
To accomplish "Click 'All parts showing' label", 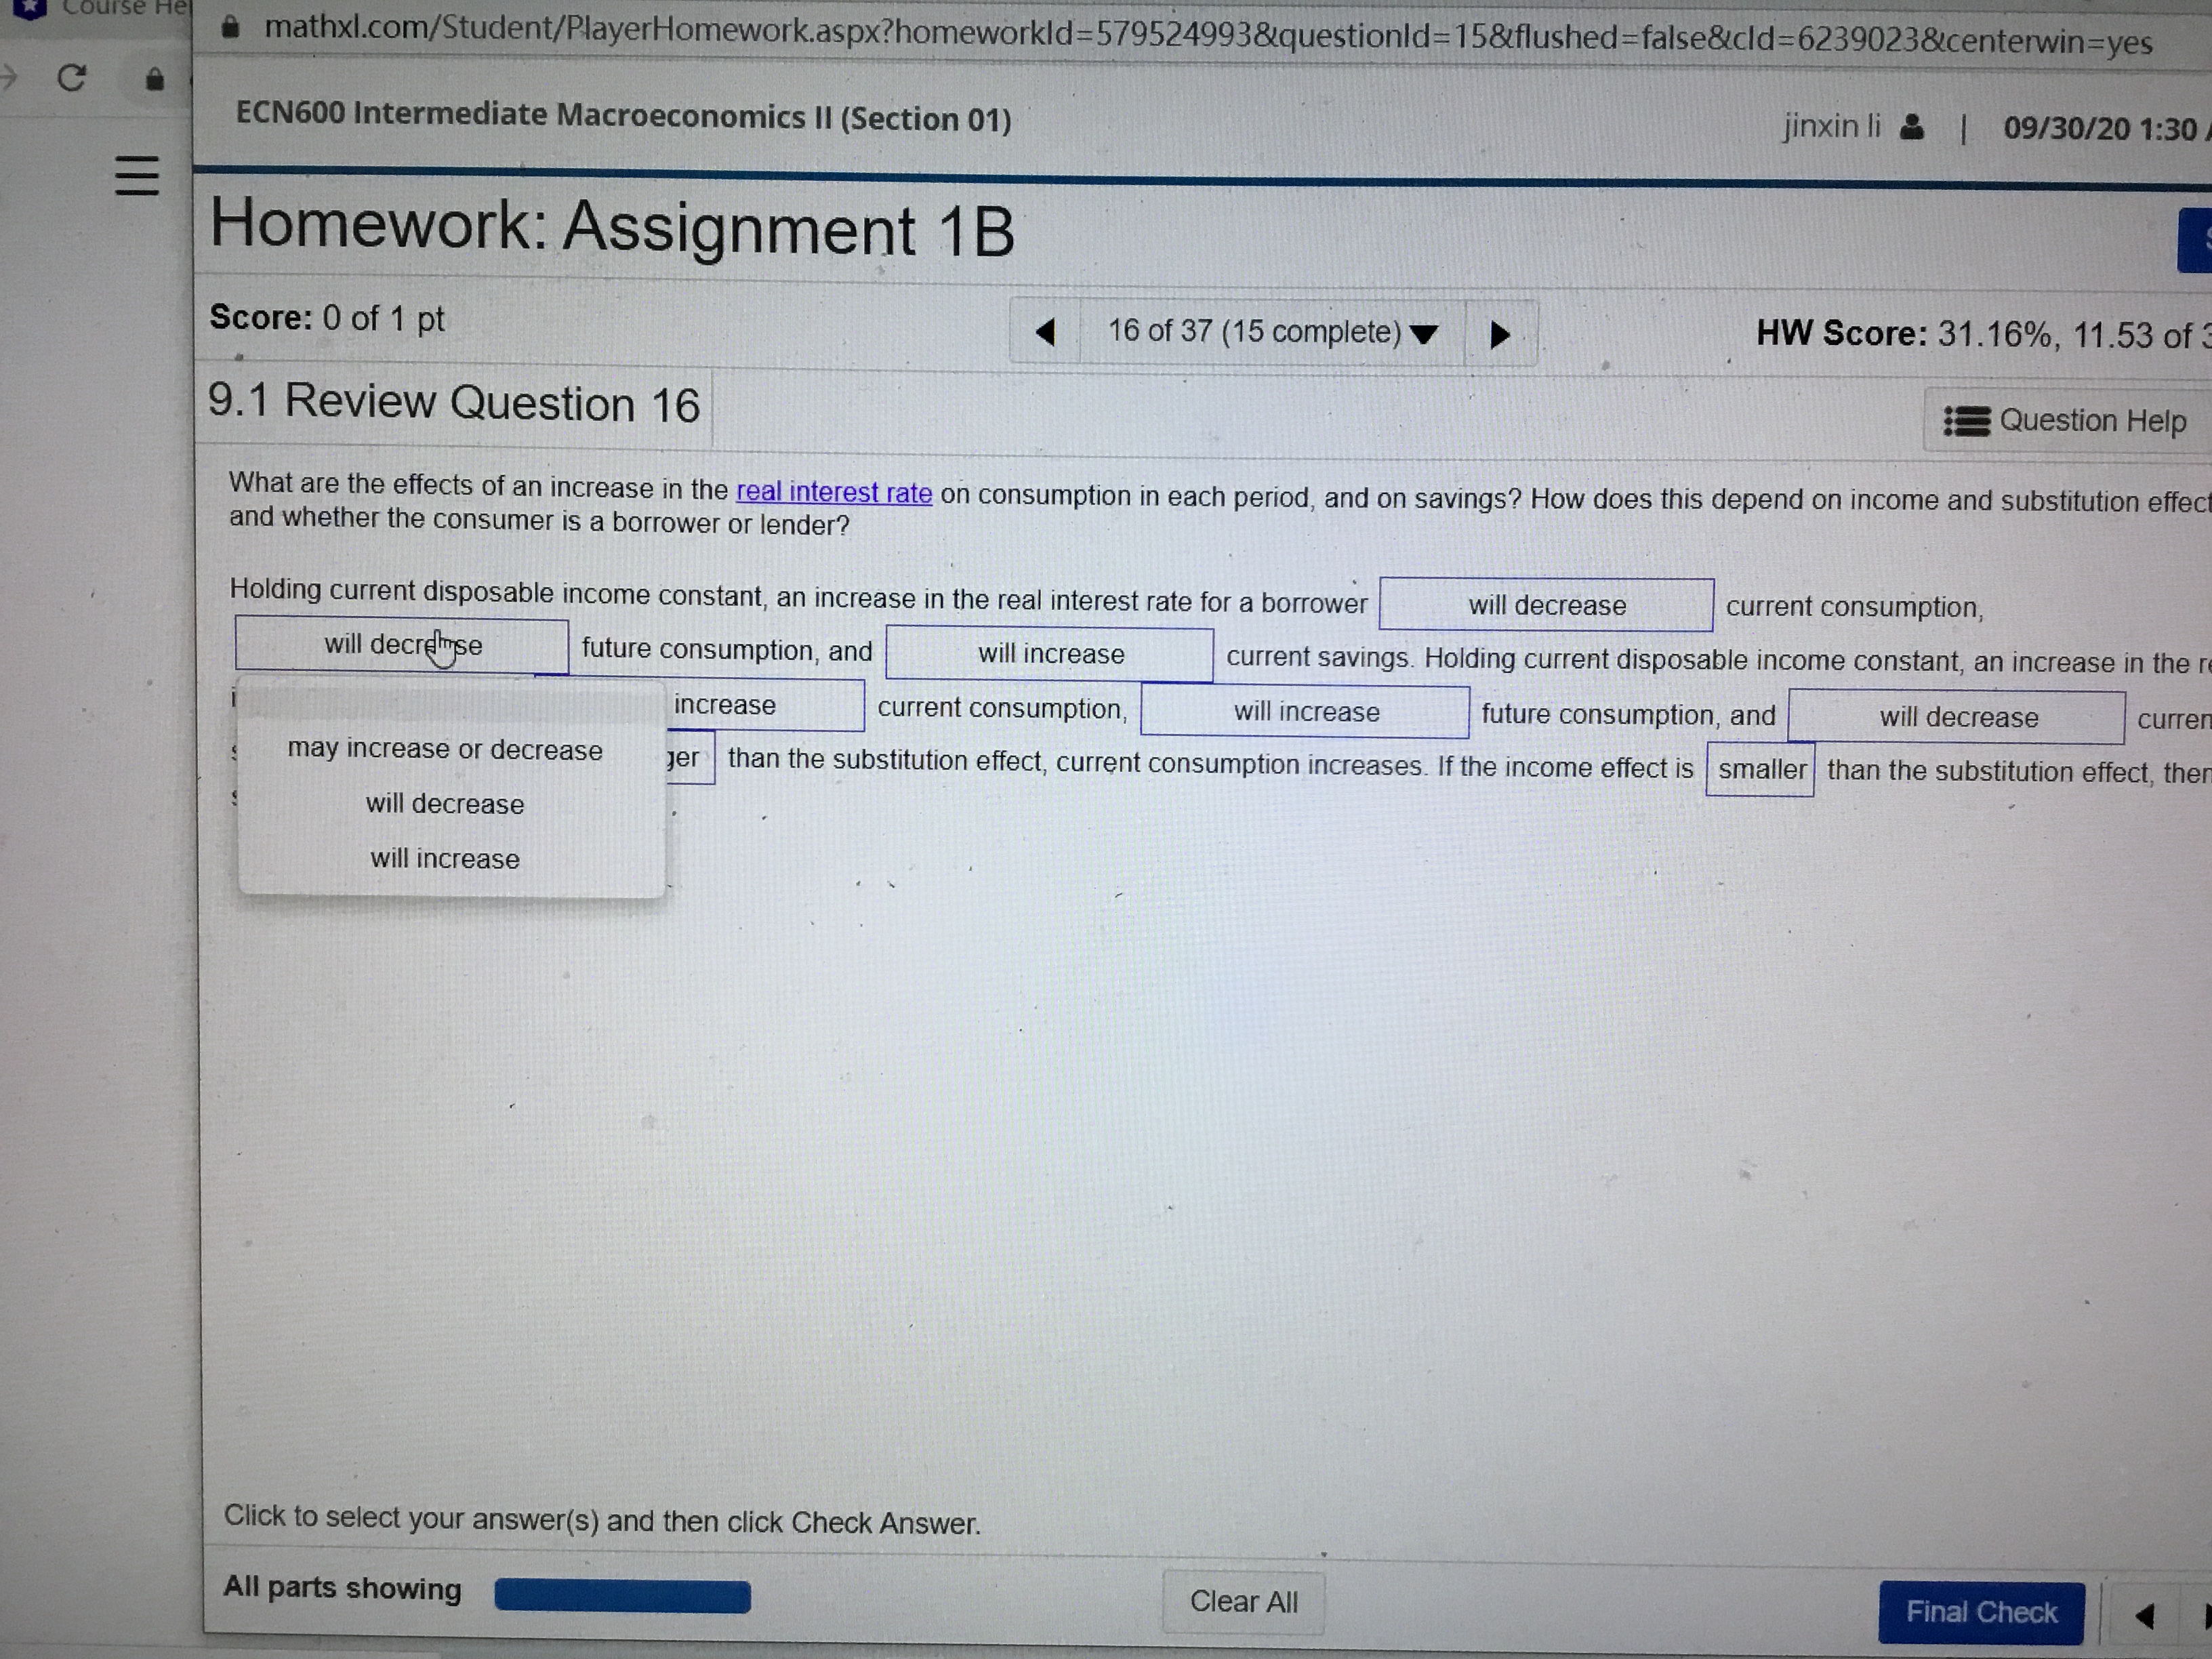I will click(x=342, y=1588).
